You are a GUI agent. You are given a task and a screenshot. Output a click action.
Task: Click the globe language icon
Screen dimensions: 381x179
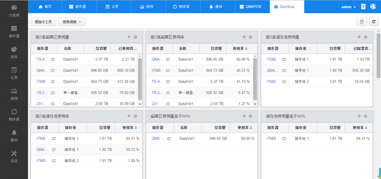pos(373,7)
